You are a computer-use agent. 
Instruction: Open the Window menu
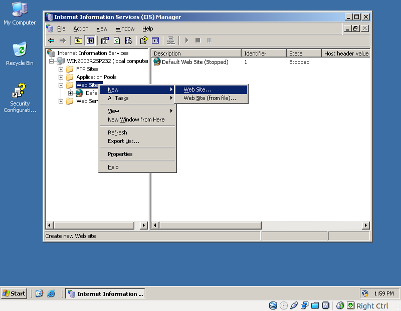pyautogui.click(x=125, y=28)
